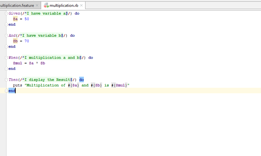Collapse the Given step block fold marker
261x156 pixels.
(7, 13)
